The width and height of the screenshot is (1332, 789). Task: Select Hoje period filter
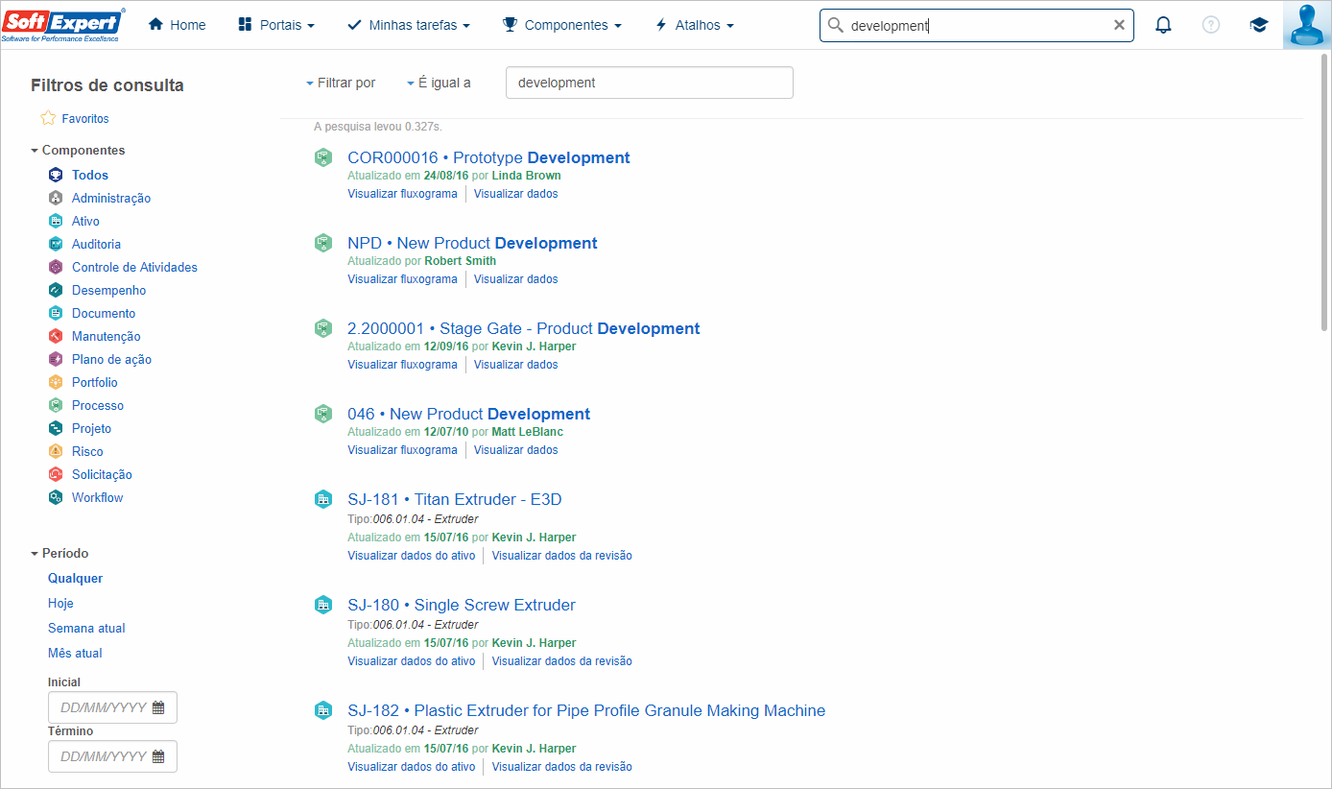point(60,603)
